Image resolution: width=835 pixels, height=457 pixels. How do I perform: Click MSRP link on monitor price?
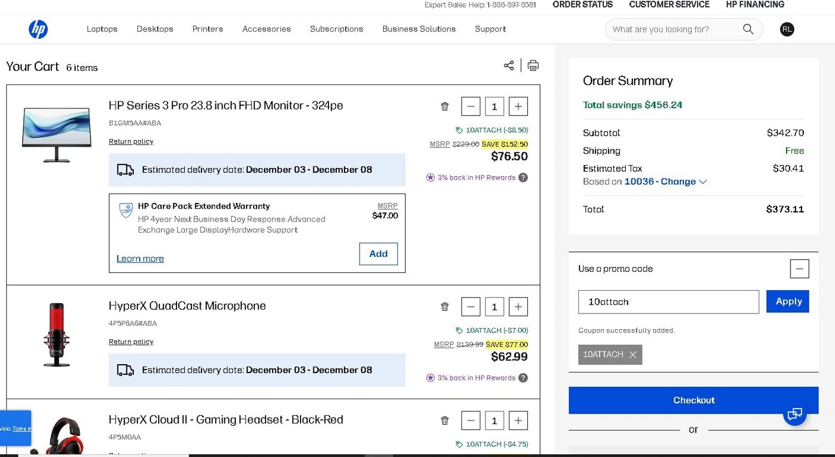click(x=440, y=144)
